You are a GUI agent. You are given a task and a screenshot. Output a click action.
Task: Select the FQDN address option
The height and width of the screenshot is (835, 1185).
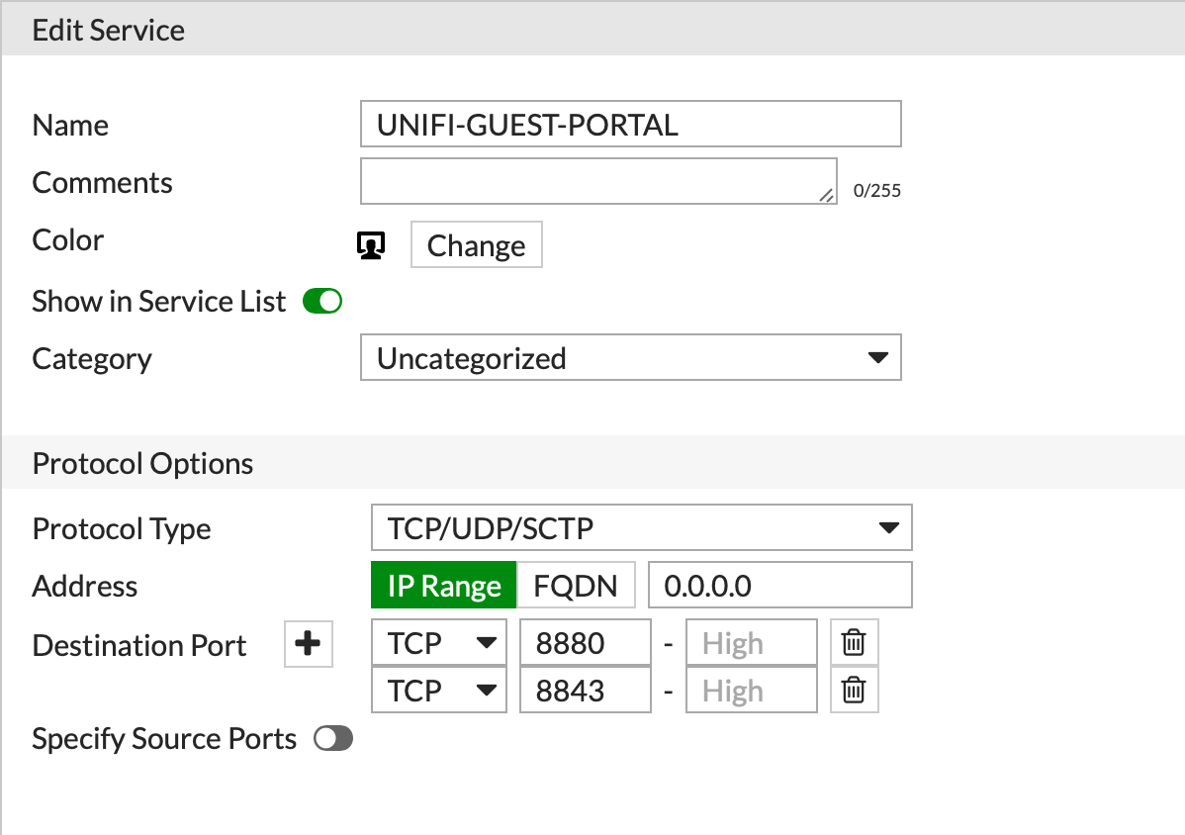click(576, 586)
